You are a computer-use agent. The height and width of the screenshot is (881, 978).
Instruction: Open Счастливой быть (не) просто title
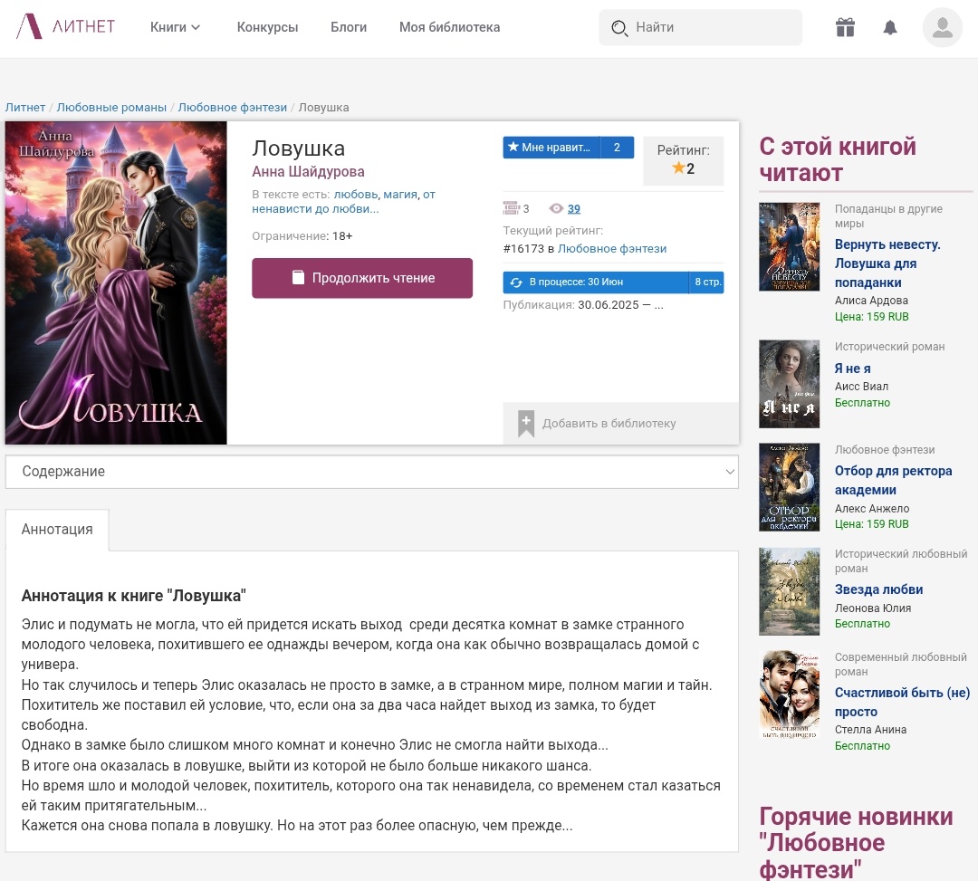click(902, 702)
